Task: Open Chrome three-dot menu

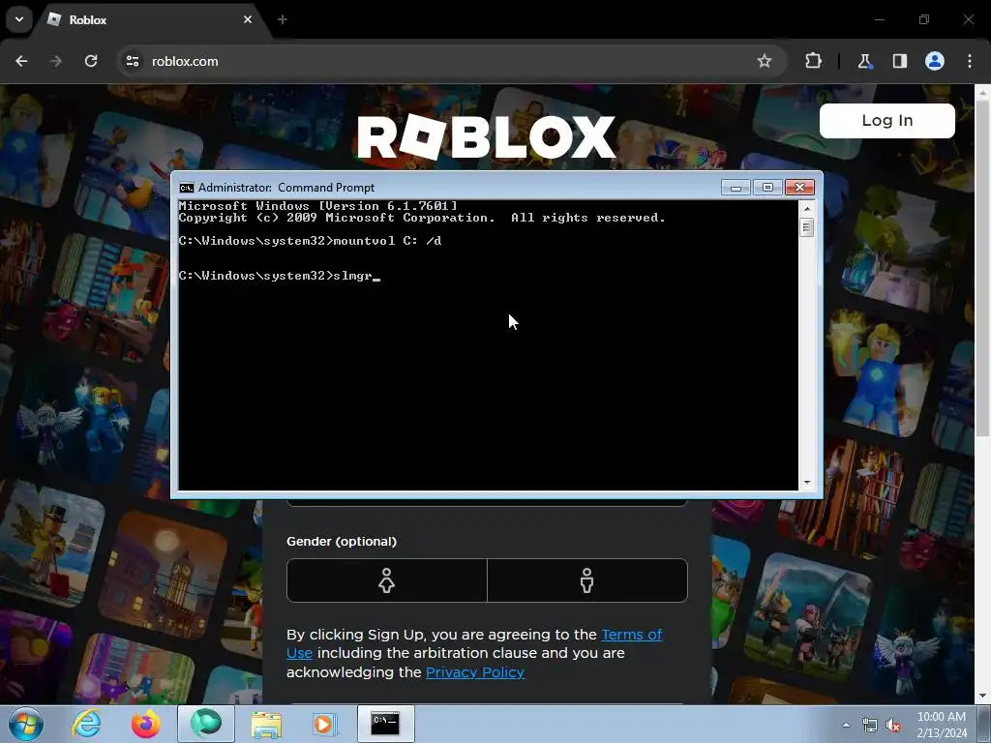Action: pos(970,61)
